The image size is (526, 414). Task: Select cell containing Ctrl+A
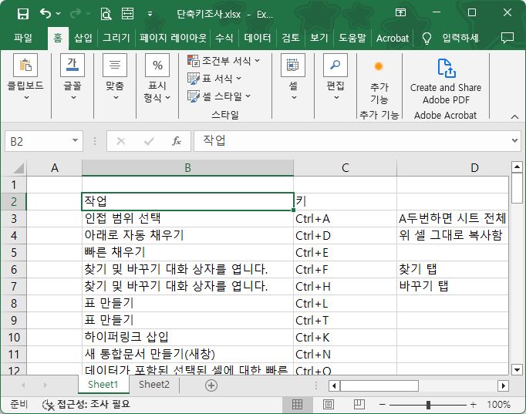(x=346, y=219)
